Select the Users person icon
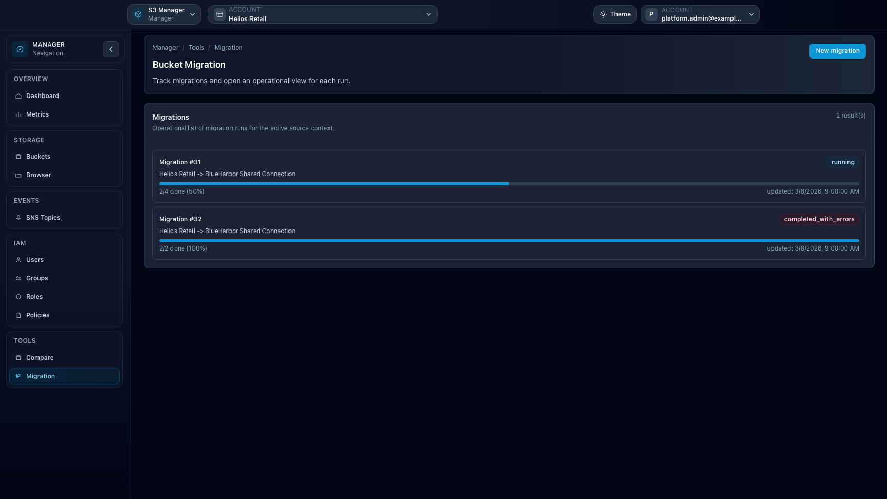This screenshot has width=887, height=499. 18,259
